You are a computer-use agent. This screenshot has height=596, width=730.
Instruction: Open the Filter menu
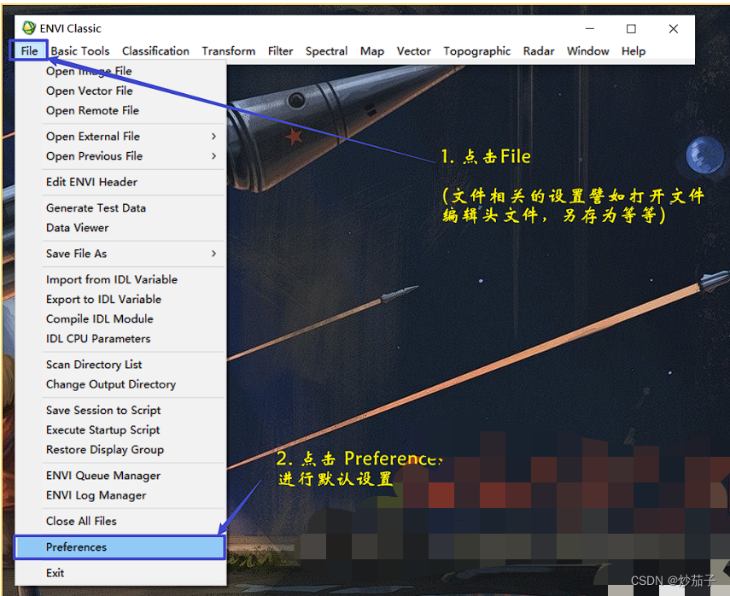(x=280, y=50)
